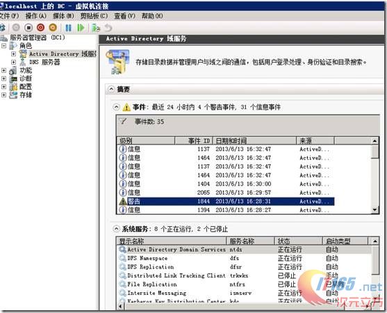Click the gear icon of File Replication service

click(x=123, y=284)
